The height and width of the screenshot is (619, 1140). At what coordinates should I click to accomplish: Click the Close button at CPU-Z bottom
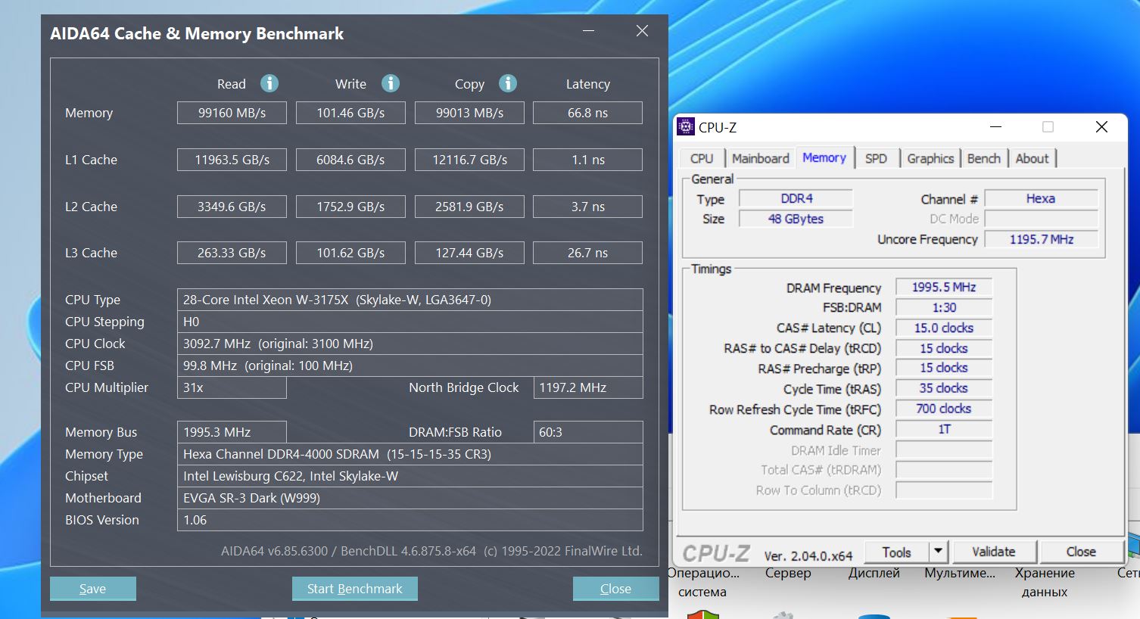point(1081,552)
